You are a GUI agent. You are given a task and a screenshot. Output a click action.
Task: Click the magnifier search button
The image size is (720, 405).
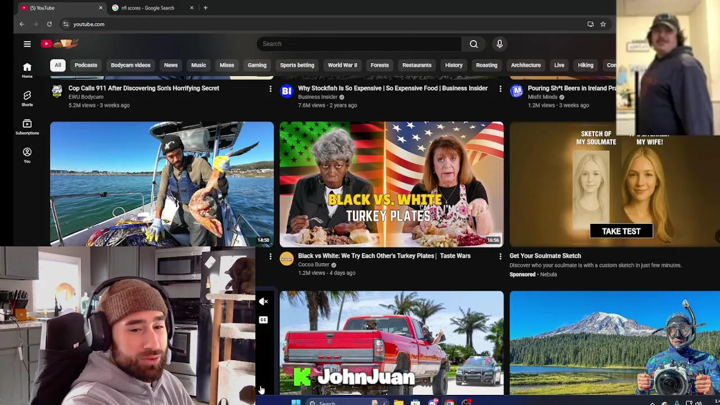[474, 44]
